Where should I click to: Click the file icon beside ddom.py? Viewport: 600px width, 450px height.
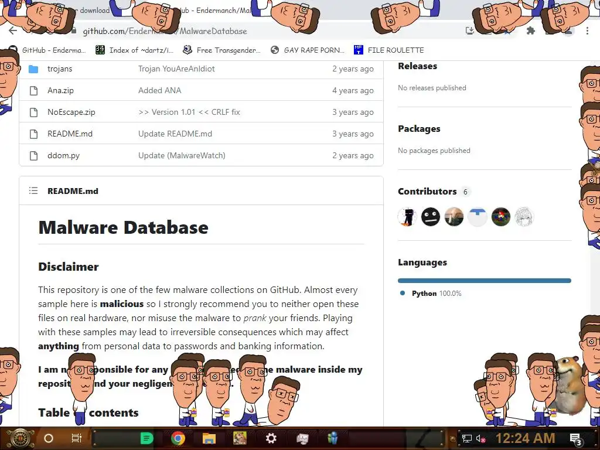coord(33,155)
